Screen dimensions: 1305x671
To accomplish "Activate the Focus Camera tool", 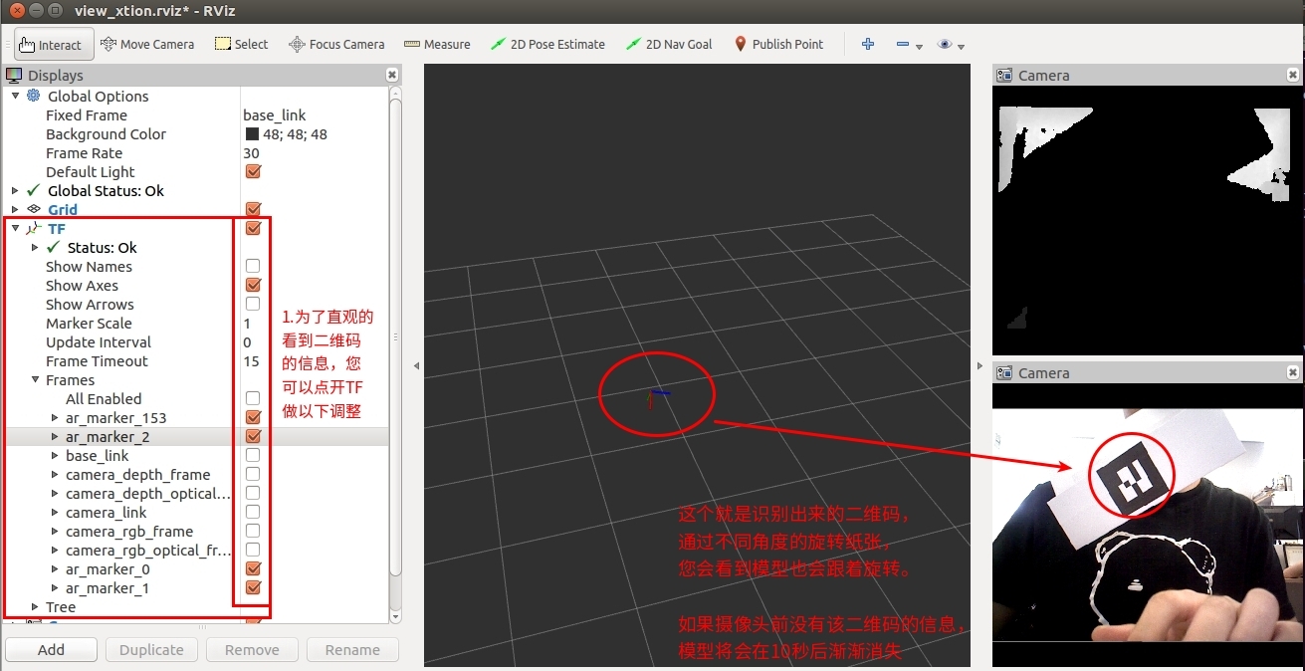I will coord(336,44).
